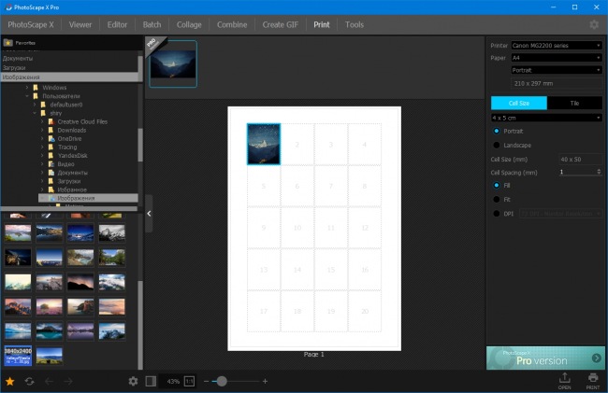The height and width of the screenshot is (393, 608).
Task: Expand the defaultuser0 folder node
Action: pyautogui.click(x=35, y=105)
